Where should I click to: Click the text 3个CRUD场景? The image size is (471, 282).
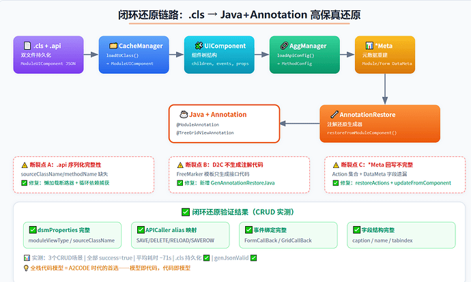(x=66, y=257)
